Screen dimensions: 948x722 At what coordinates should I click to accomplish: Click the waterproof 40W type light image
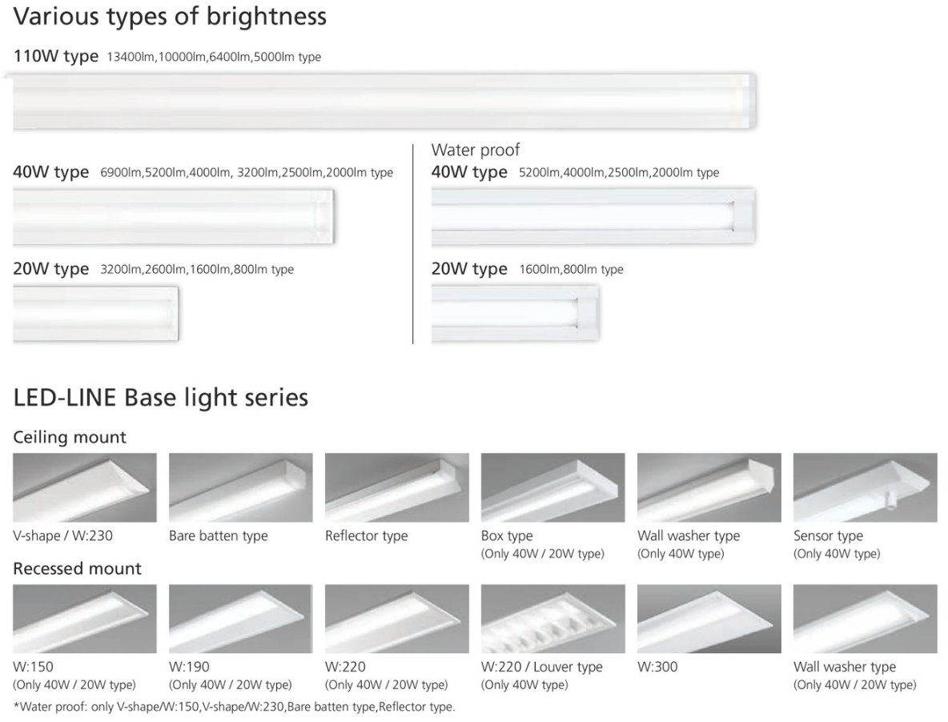[593, 217]
